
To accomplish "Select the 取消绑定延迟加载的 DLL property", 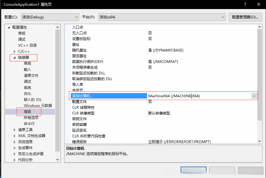I will (164, 79).
